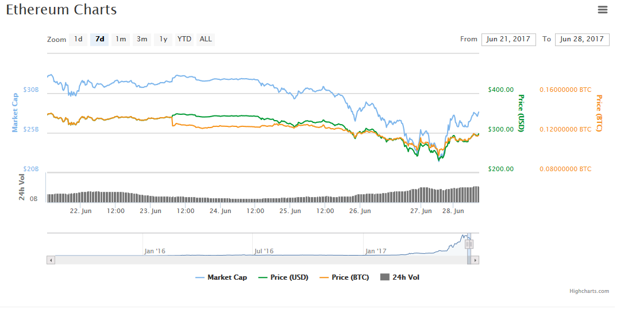Click the 24. Jun date label
Image resolution: width=628 pixels, height=309 pixels.
click(x=221, y=211)
